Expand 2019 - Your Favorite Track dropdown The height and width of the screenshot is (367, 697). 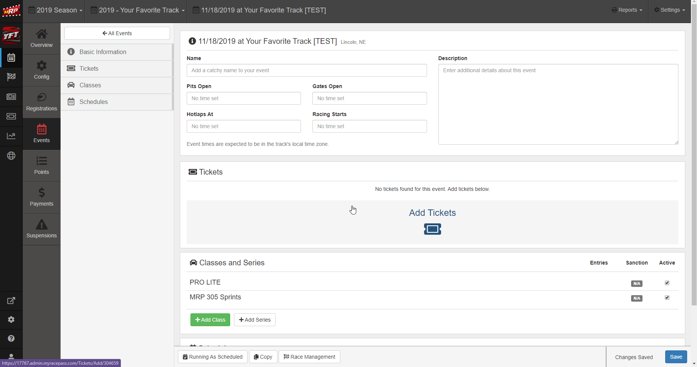(x=138, y=10)
